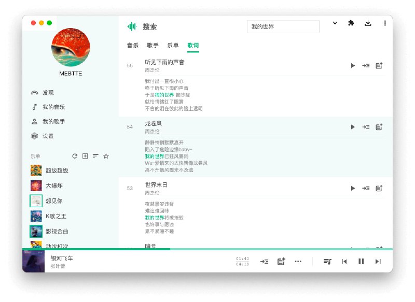Open more options for the playing track

click(298, 262)
